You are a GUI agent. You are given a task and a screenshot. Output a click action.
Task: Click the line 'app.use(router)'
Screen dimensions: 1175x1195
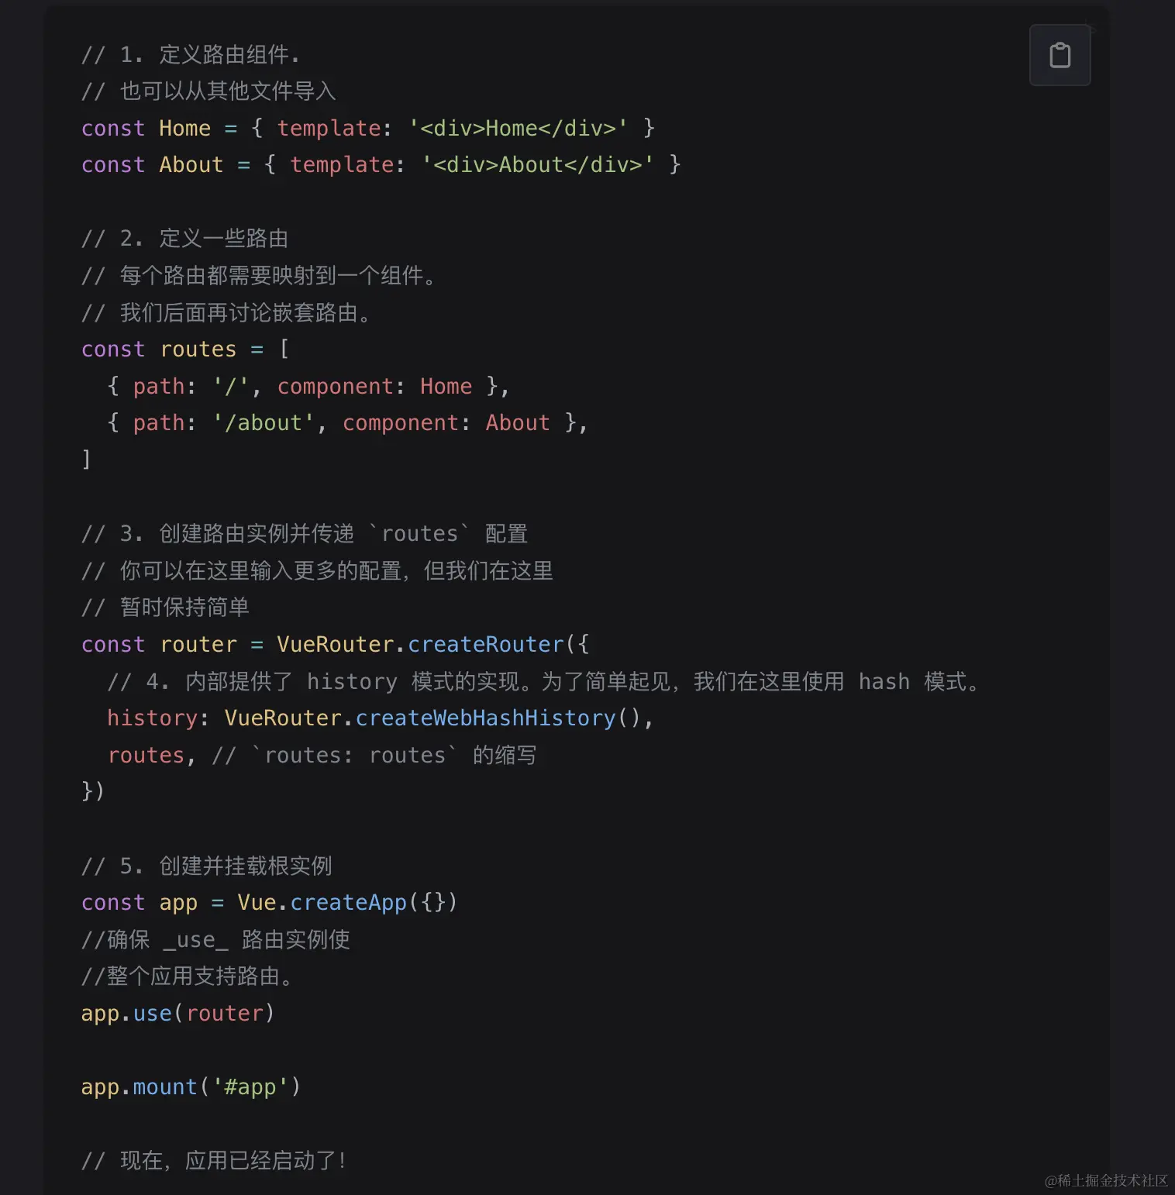click(178, 1014)
